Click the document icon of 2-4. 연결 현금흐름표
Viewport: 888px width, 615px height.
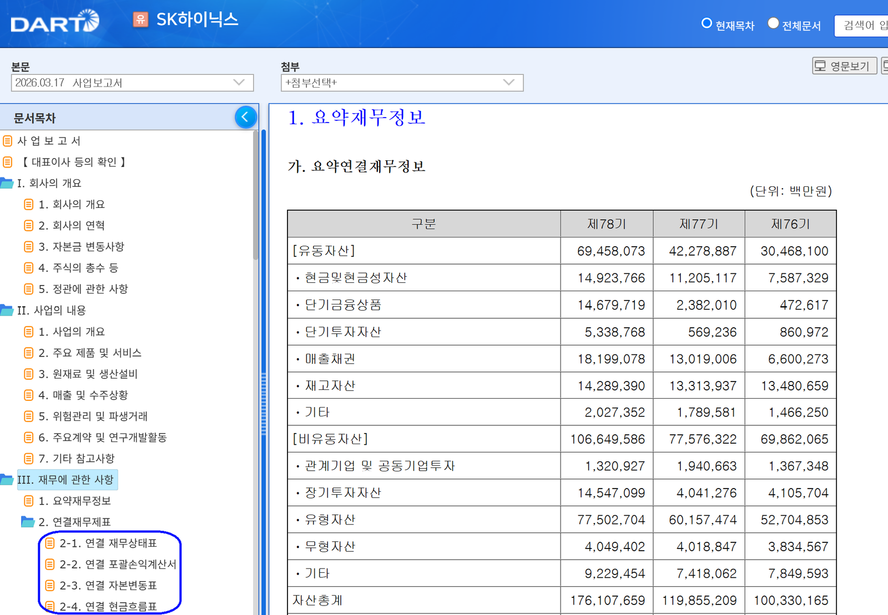click(x=50, y=606)
